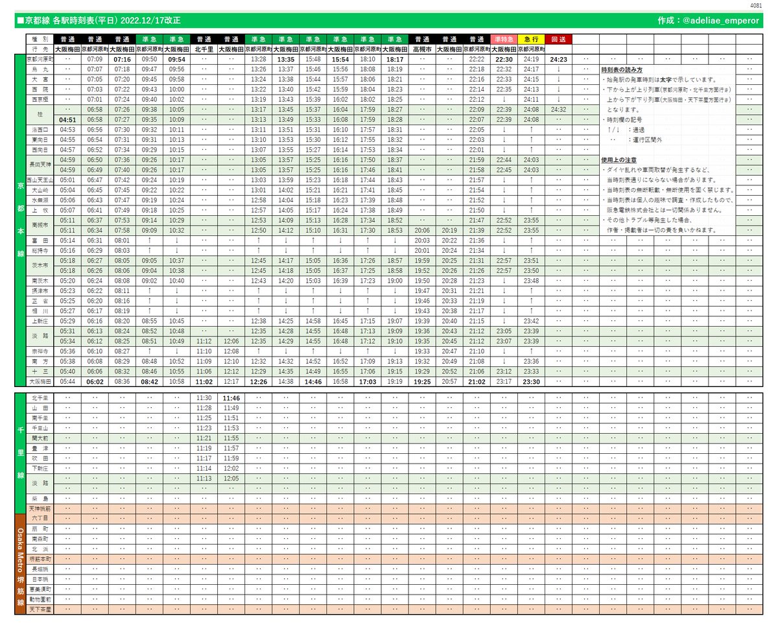The width and height of the screenshot is (778, 625).
Task: Select the bold 06:02 time cell
Action: pyautogui.click(x=95, y=383)
